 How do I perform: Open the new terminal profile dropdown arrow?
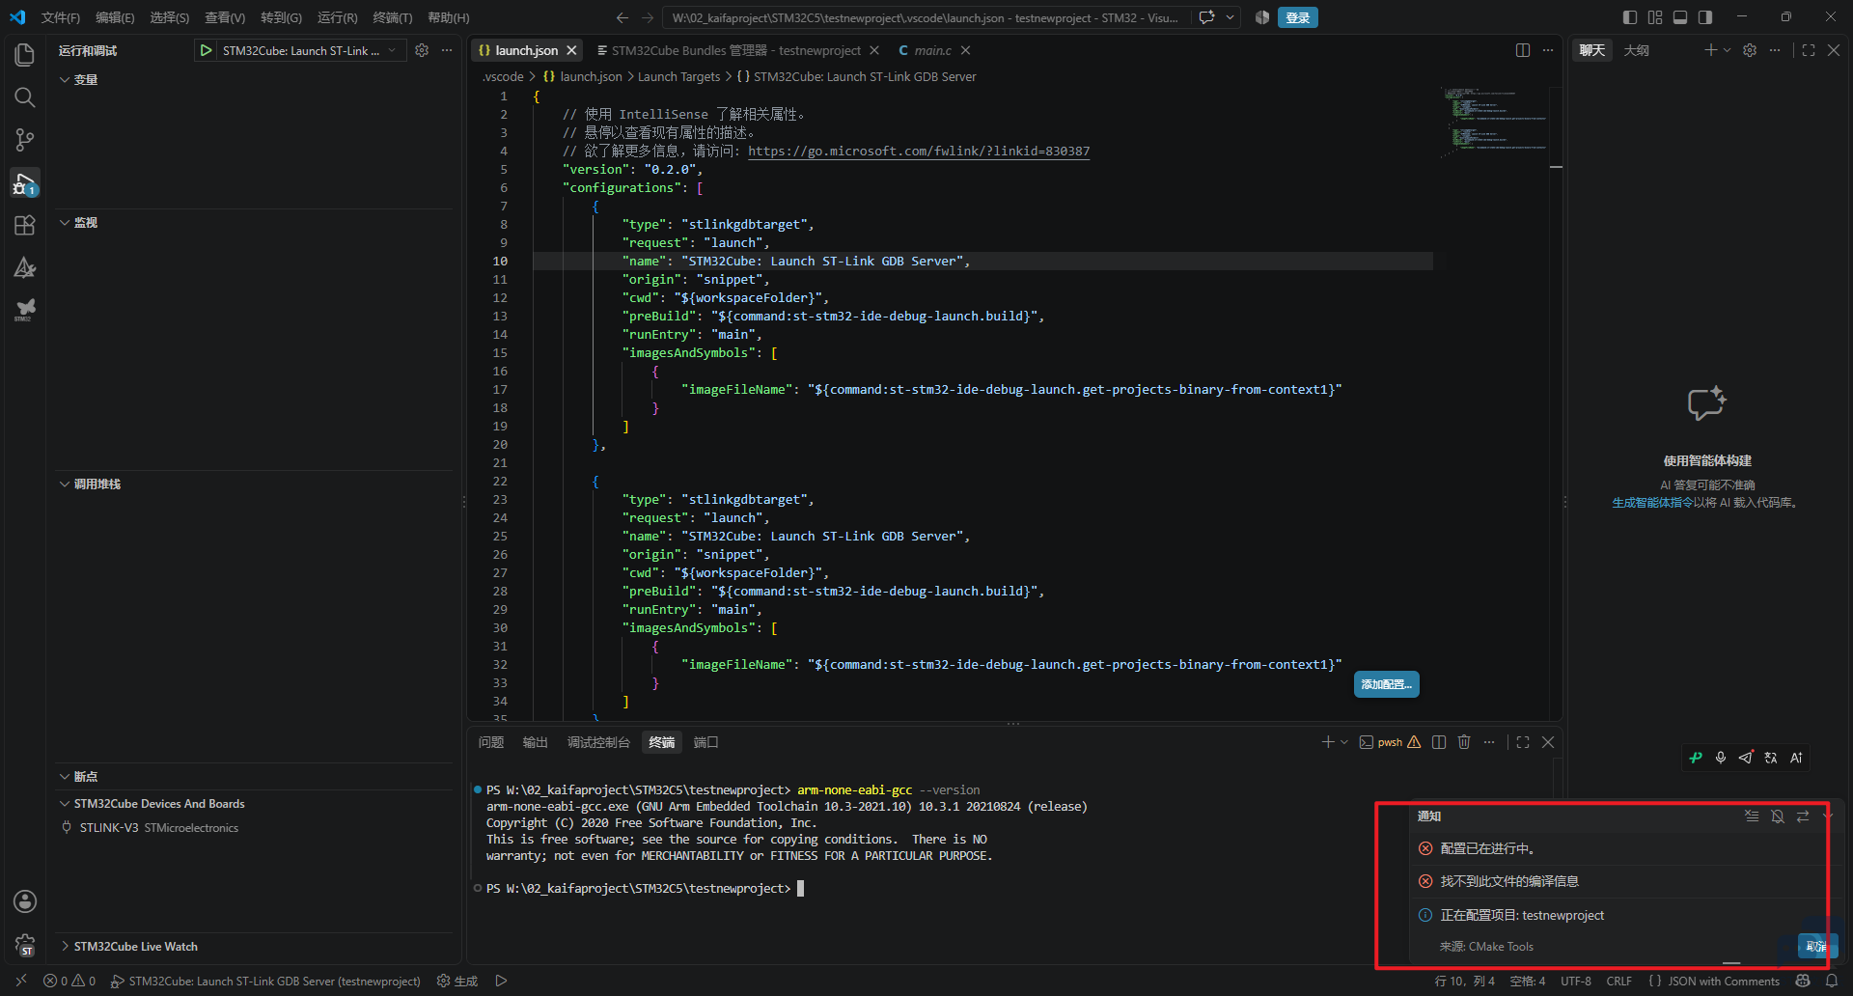[x=1344, y=742]
